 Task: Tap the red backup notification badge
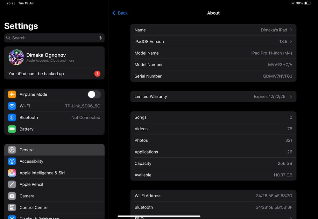point(97,74)
